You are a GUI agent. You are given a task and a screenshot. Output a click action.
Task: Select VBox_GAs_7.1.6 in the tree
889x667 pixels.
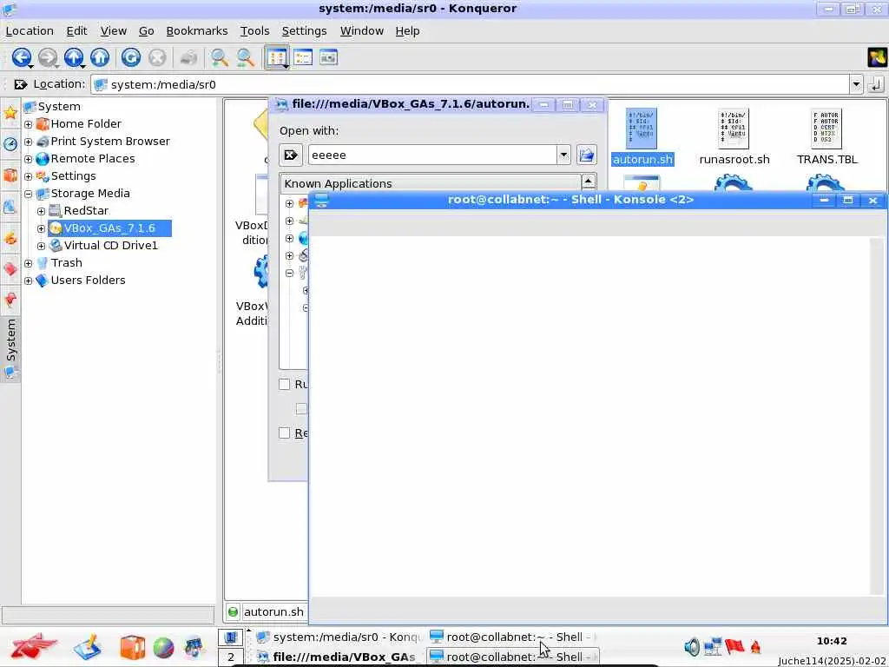(109, 228)
